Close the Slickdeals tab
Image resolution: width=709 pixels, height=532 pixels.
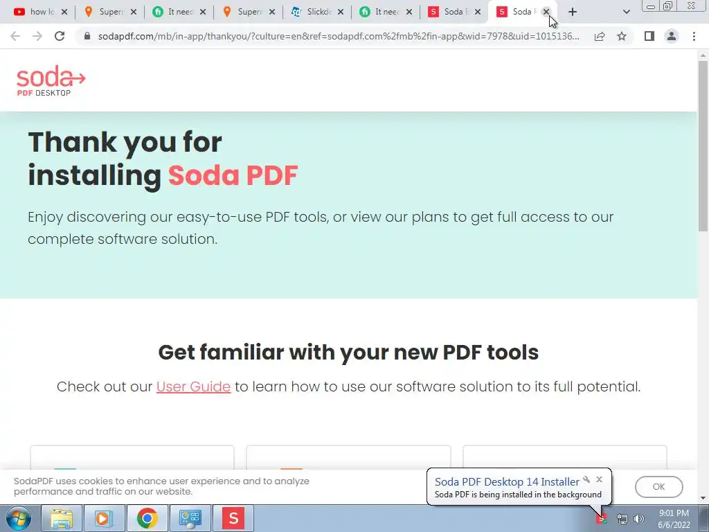[x=341, y=12]
